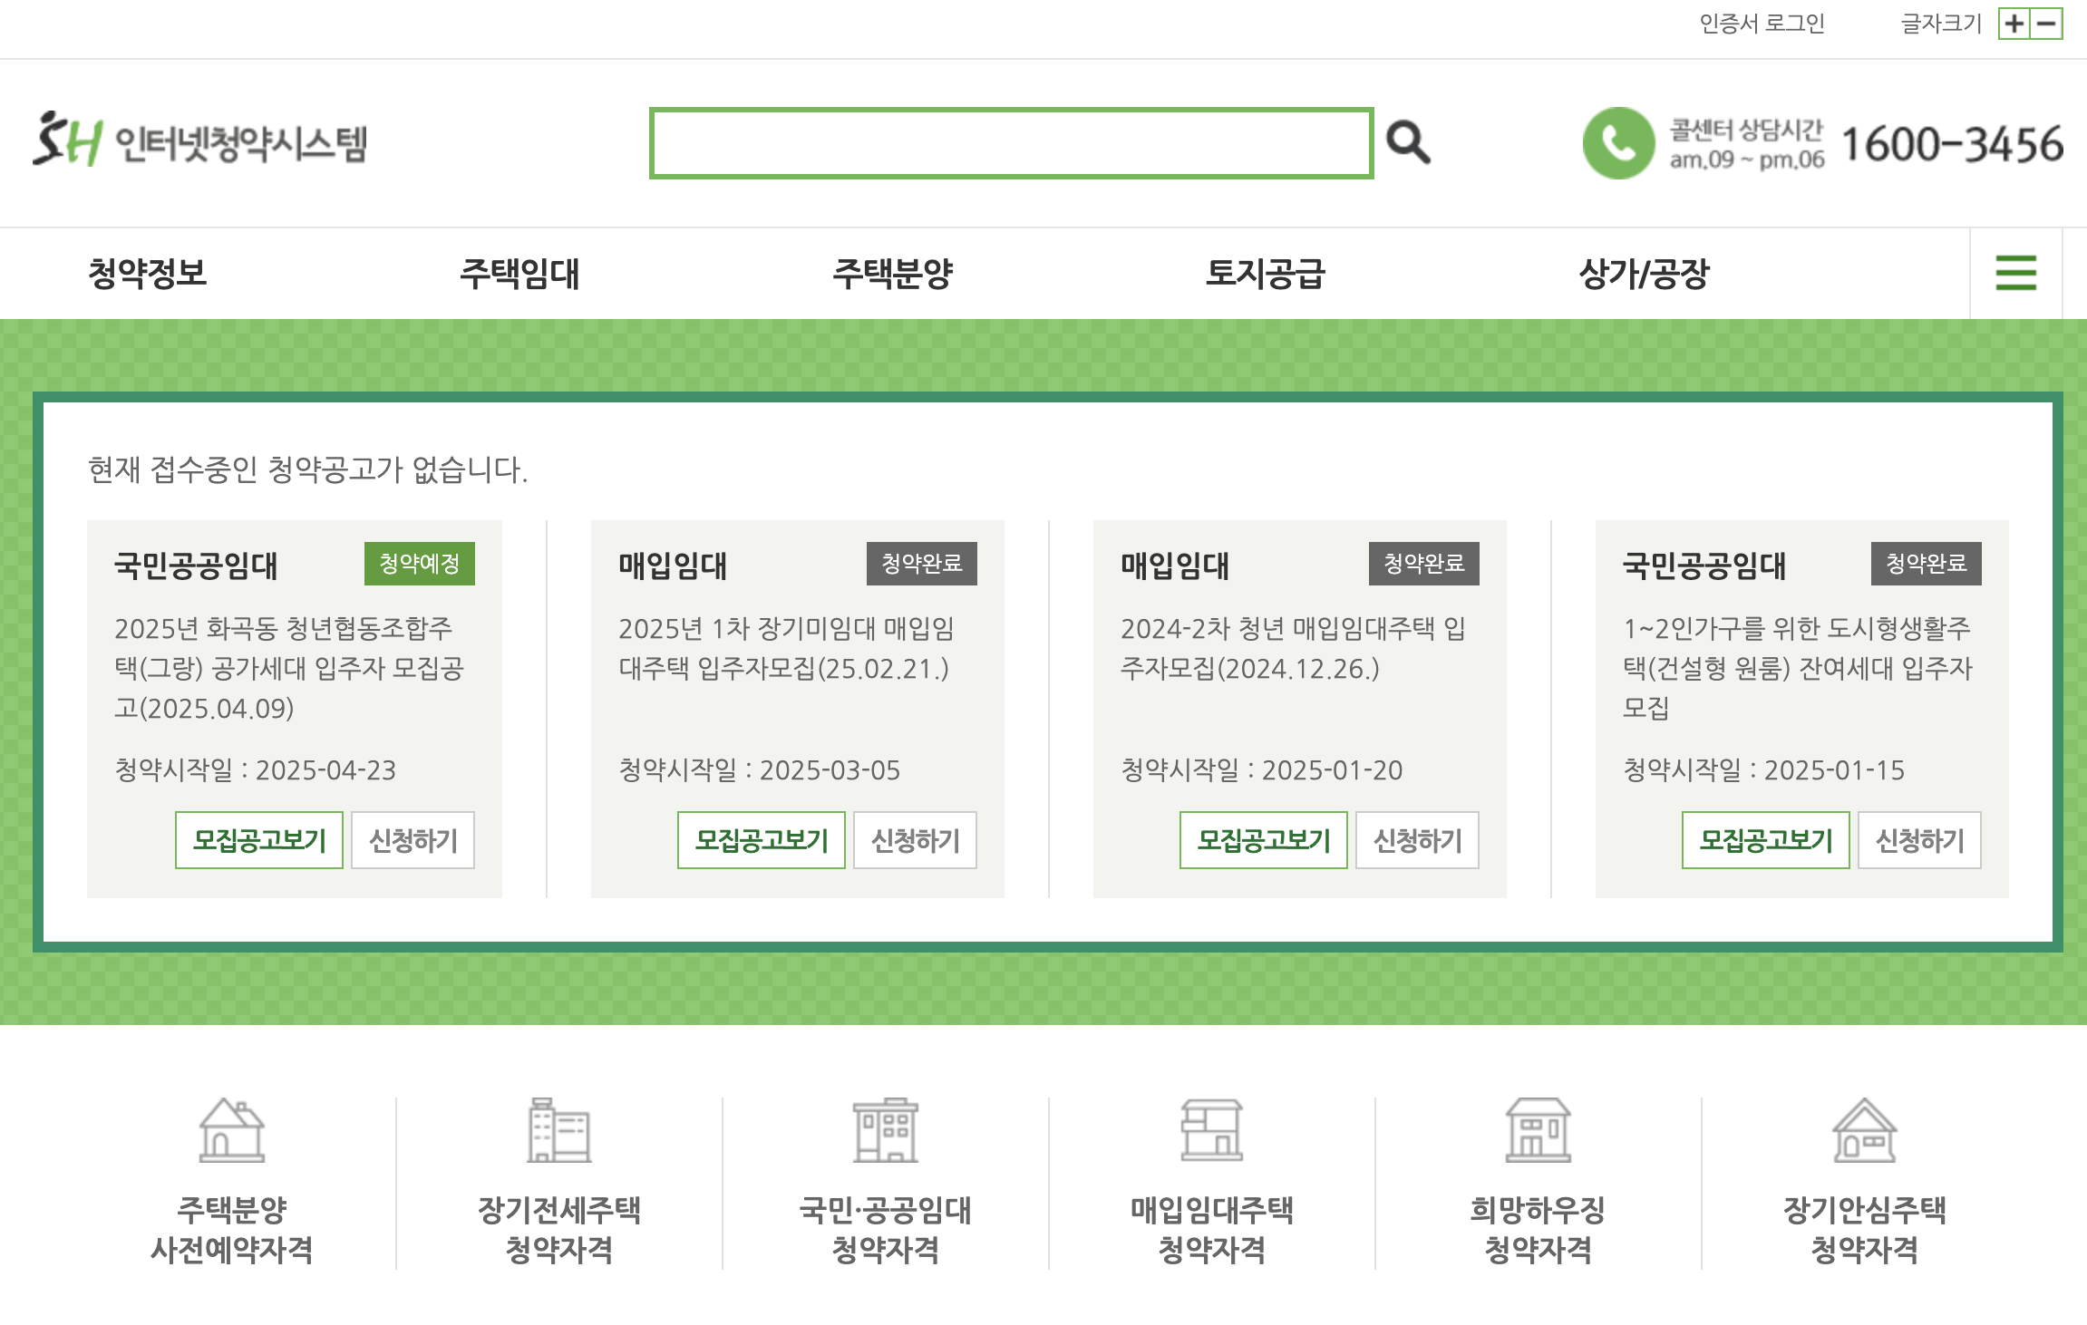Open the hamburger full menu icon
This screenshot has height=1325, width=2087.
click(x=2015, y=273)
